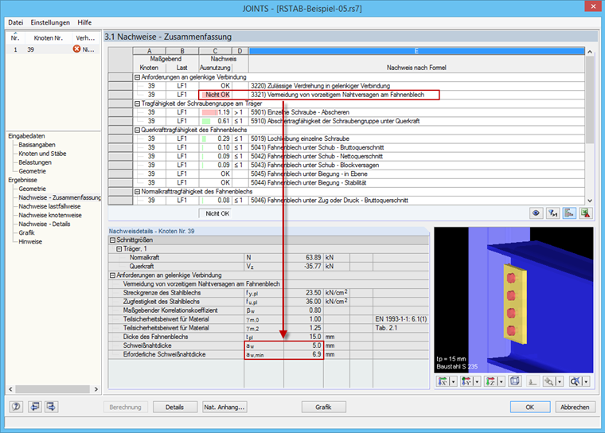Click the 3D connection graphic preview
605x433 pixels.
click(x=513, y=300)
